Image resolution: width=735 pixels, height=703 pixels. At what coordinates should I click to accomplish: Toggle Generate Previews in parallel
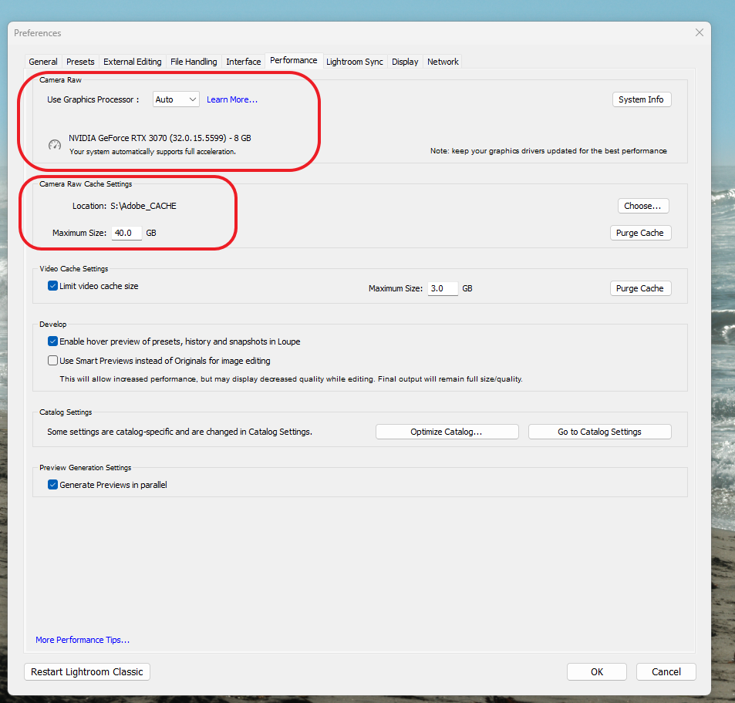point(52,485)
